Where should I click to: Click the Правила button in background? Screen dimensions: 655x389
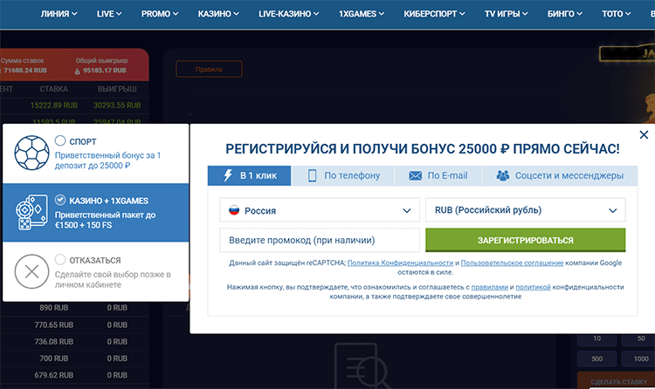[x=209, y=69]
